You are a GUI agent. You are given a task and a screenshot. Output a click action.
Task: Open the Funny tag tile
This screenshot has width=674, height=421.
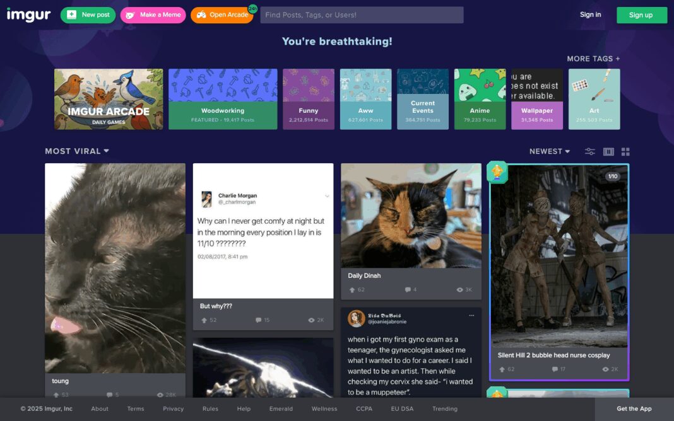pos(308,99)
